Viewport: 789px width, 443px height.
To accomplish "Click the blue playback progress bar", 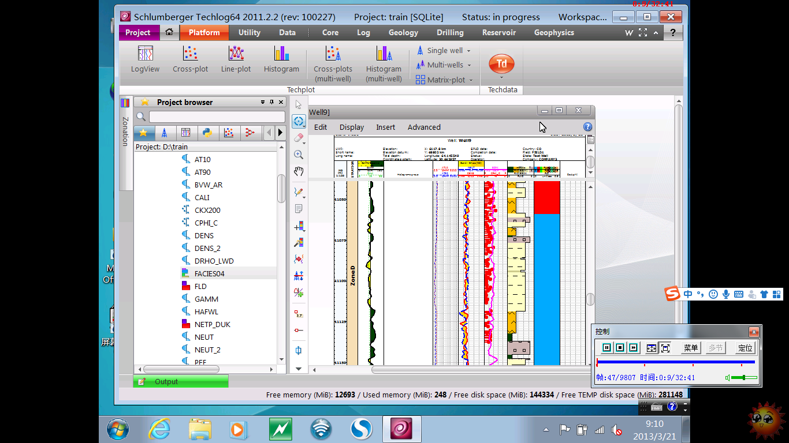I will point(676,362).
